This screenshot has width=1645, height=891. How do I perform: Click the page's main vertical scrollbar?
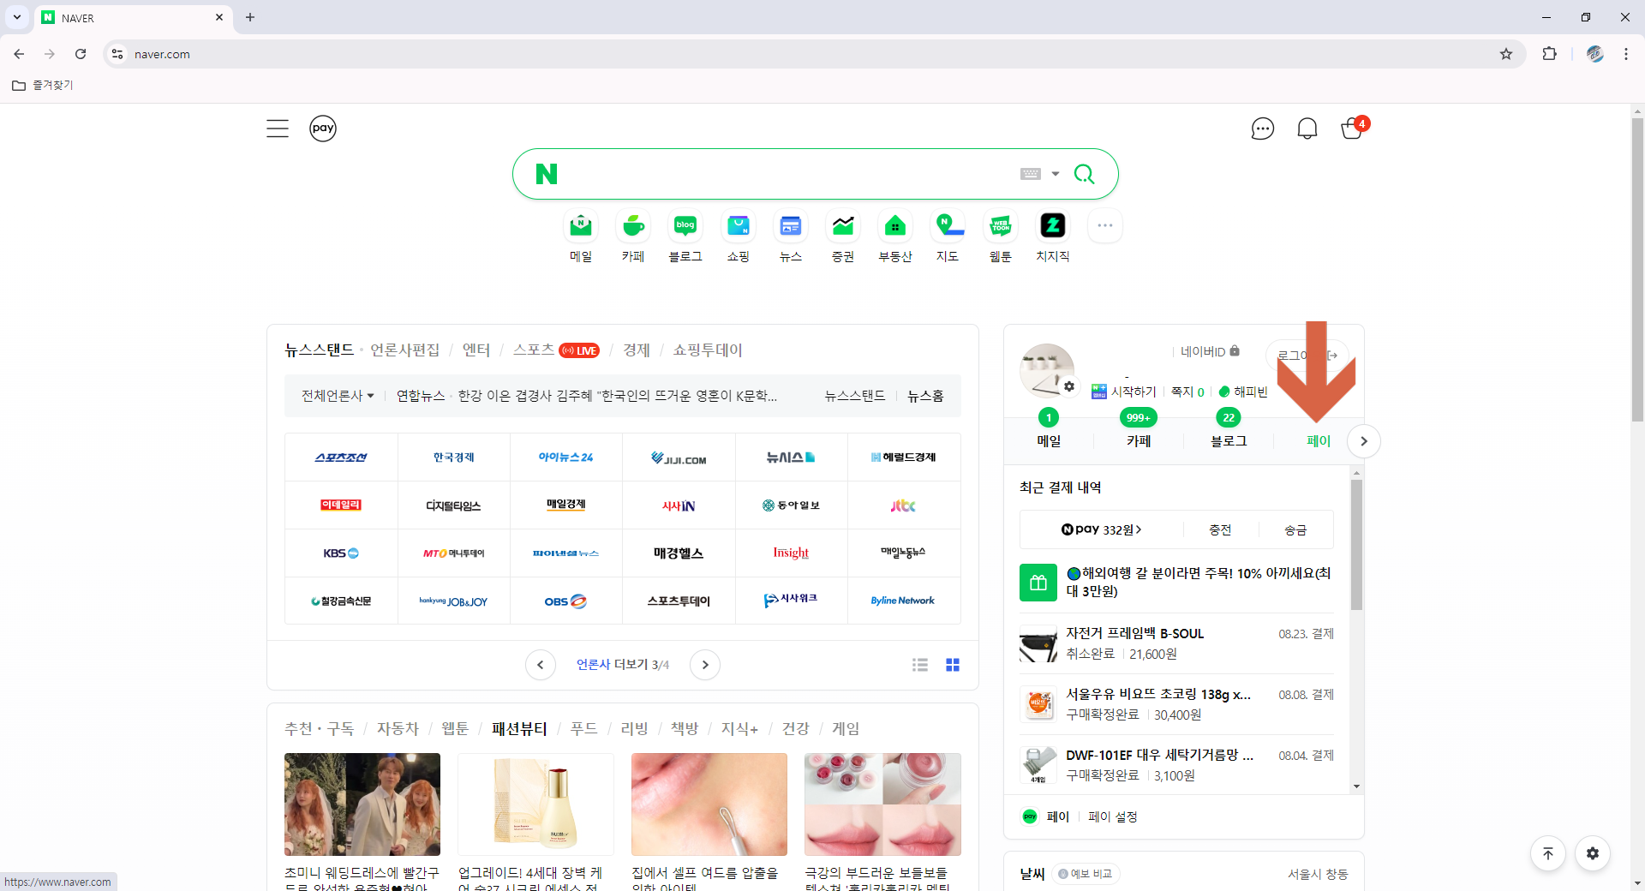click(x=1637, y=270)
